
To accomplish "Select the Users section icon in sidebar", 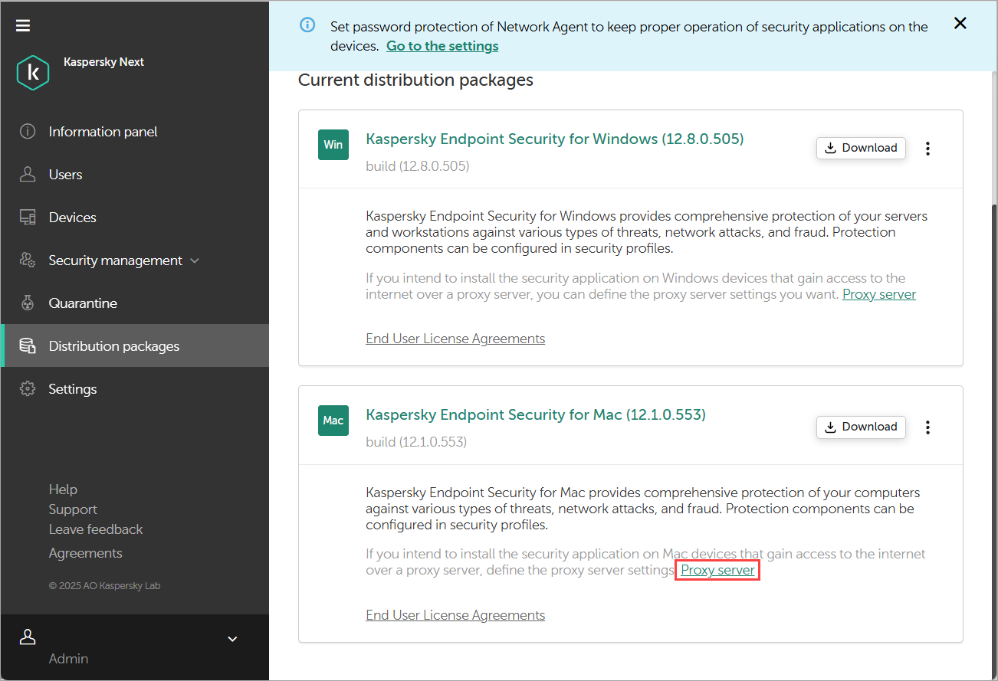I will [28, 174].
